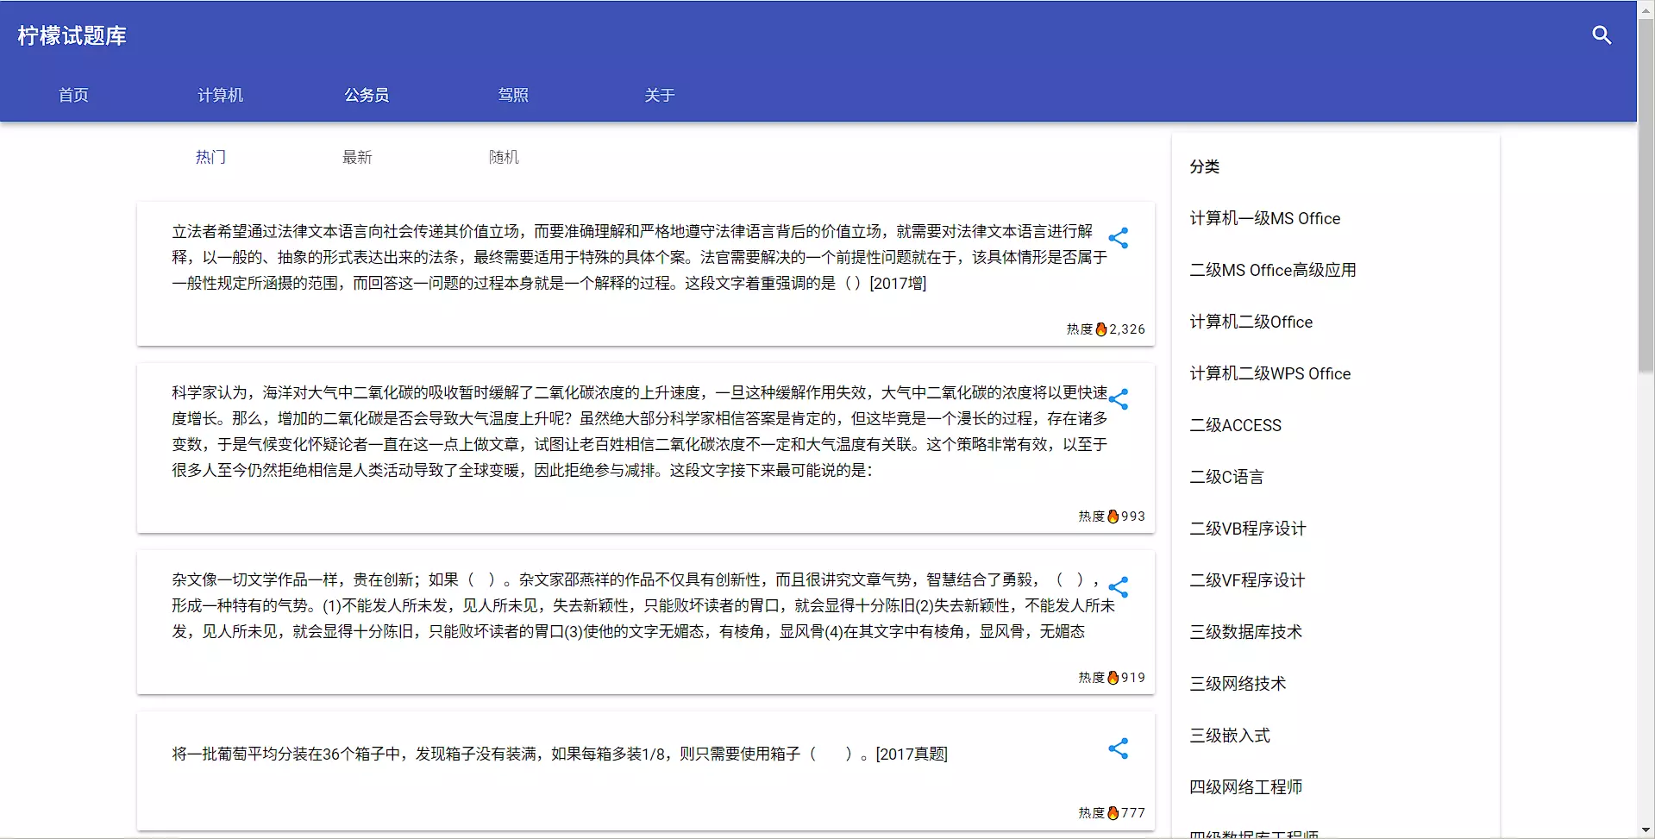Open category 计算机一级MS Office
Viewport: 1655px width, 839px height.
(1264, 218)
